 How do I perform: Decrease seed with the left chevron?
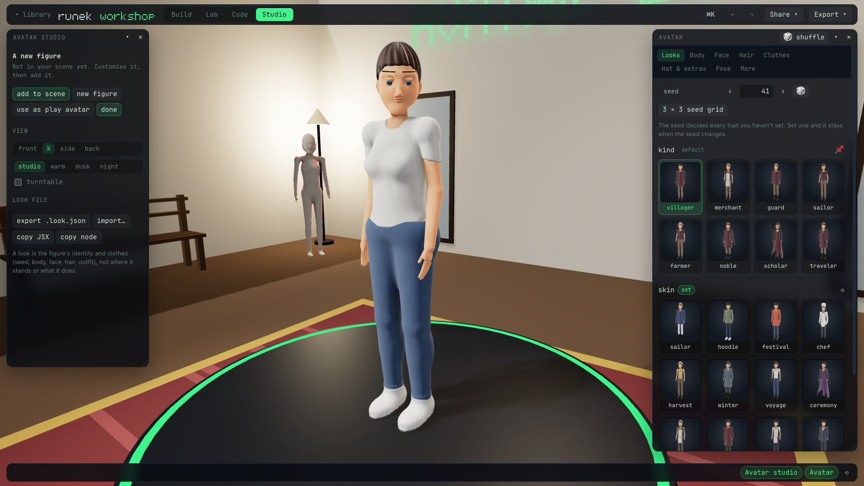pos(730,91)
